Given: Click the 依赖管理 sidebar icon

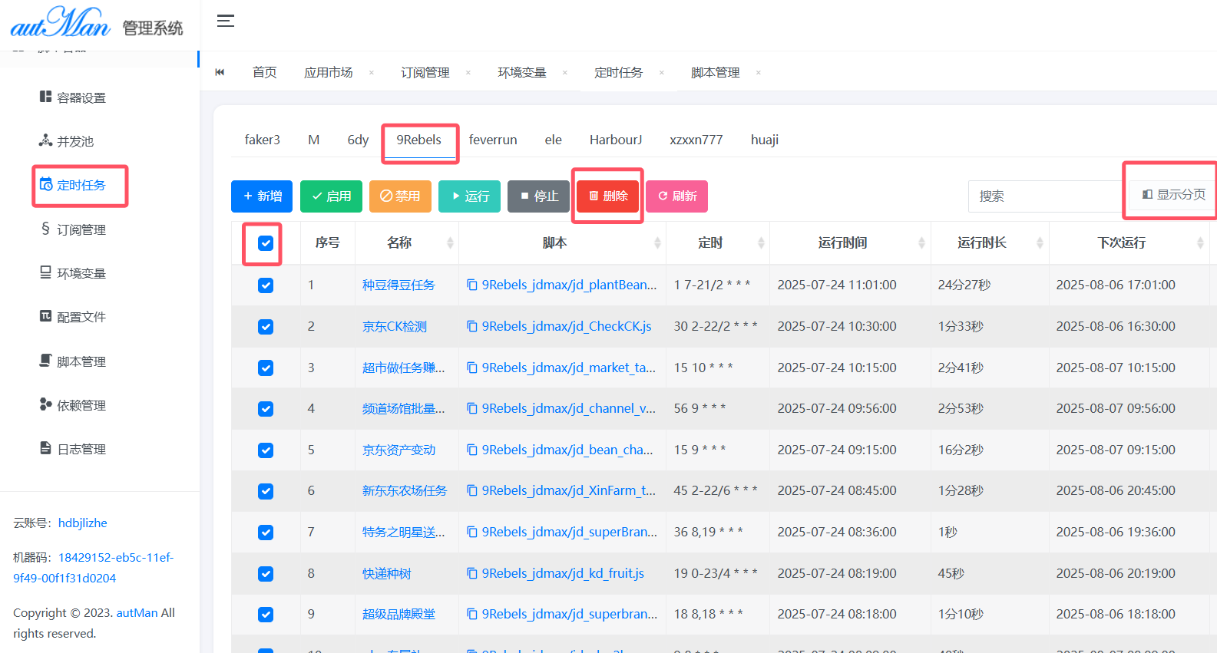Looking at the screenshot, I should [45, 404].
